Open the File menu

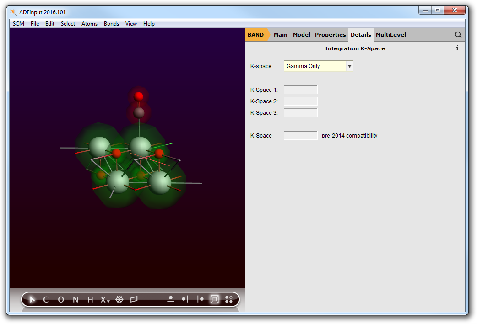pos(35,24)
